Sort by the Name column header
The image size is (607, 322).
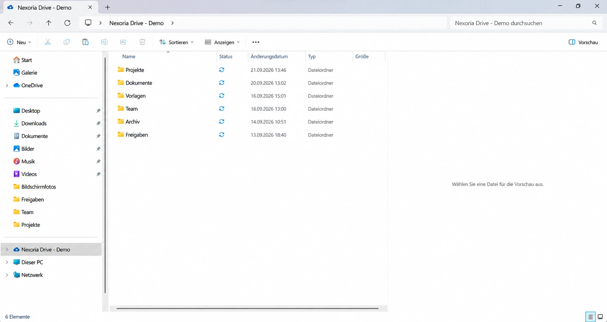(x=129, y=56)
